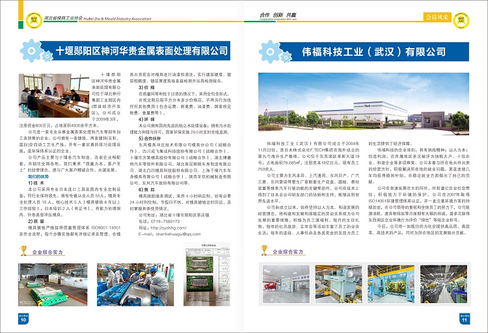Image resolution: width=488 pixels, height=333 pixels.
Task: Click the page 11 number badge
Action: (x=464, y=318)
